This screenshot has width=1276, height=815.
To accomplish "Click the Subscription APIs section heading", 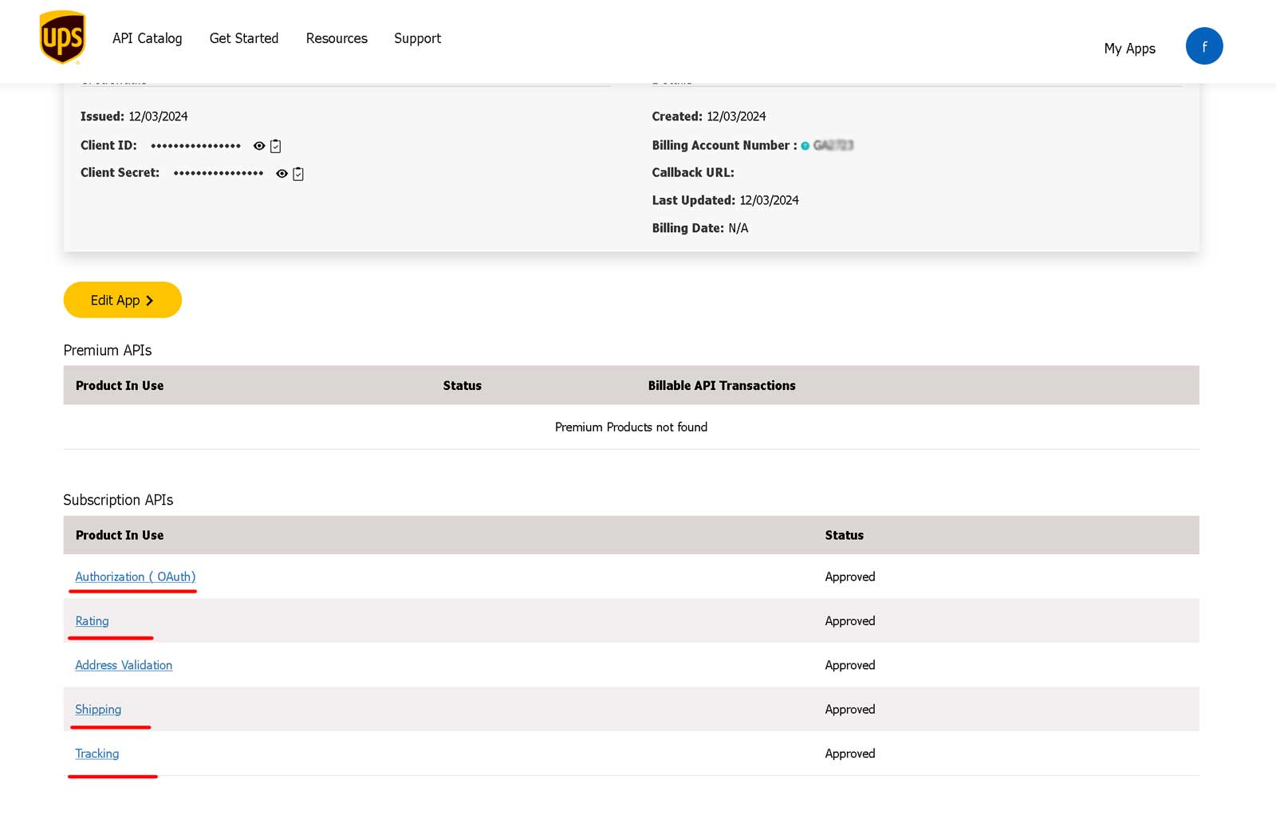I will coord(118,500).
